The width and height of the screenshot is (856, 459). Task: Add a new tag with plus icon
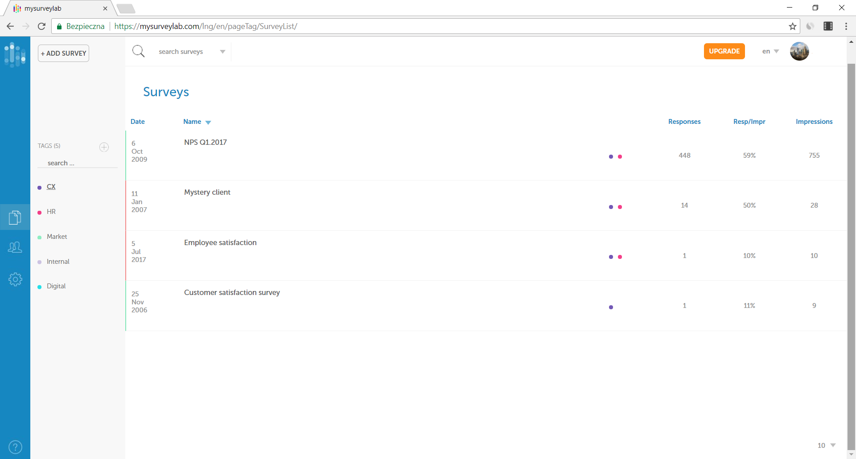tap(104, 147)
